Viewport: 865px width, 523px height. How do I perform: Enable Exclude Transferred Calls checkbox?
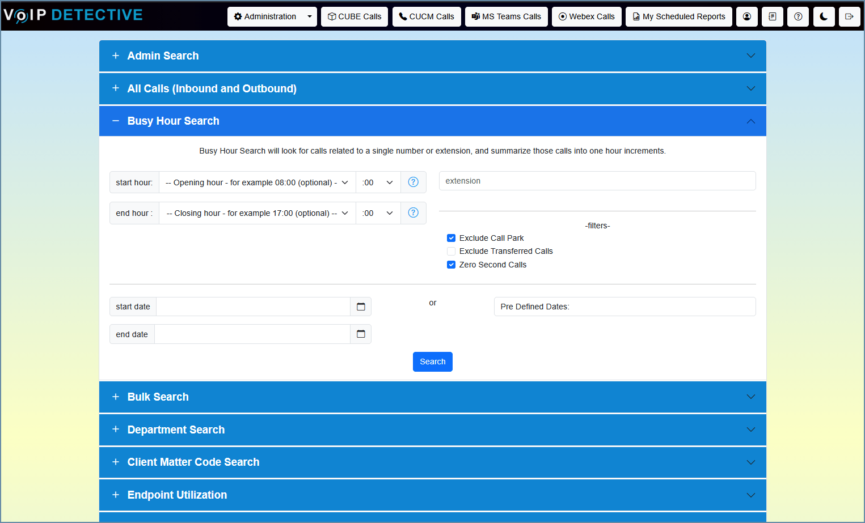click(451, 251)
